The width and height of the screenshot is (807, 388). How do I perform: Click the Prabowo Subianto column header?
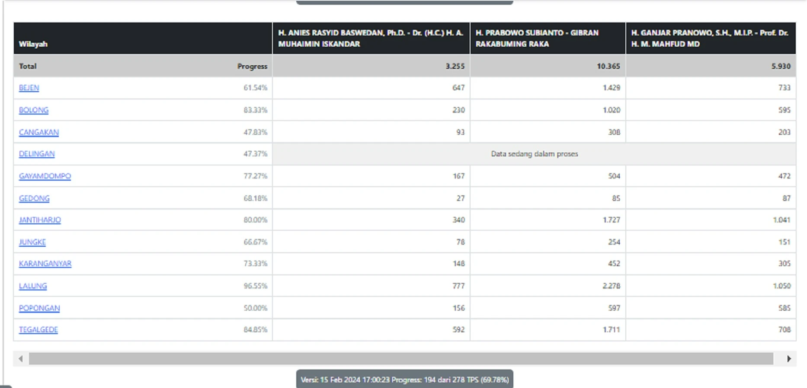coord(548,38)
